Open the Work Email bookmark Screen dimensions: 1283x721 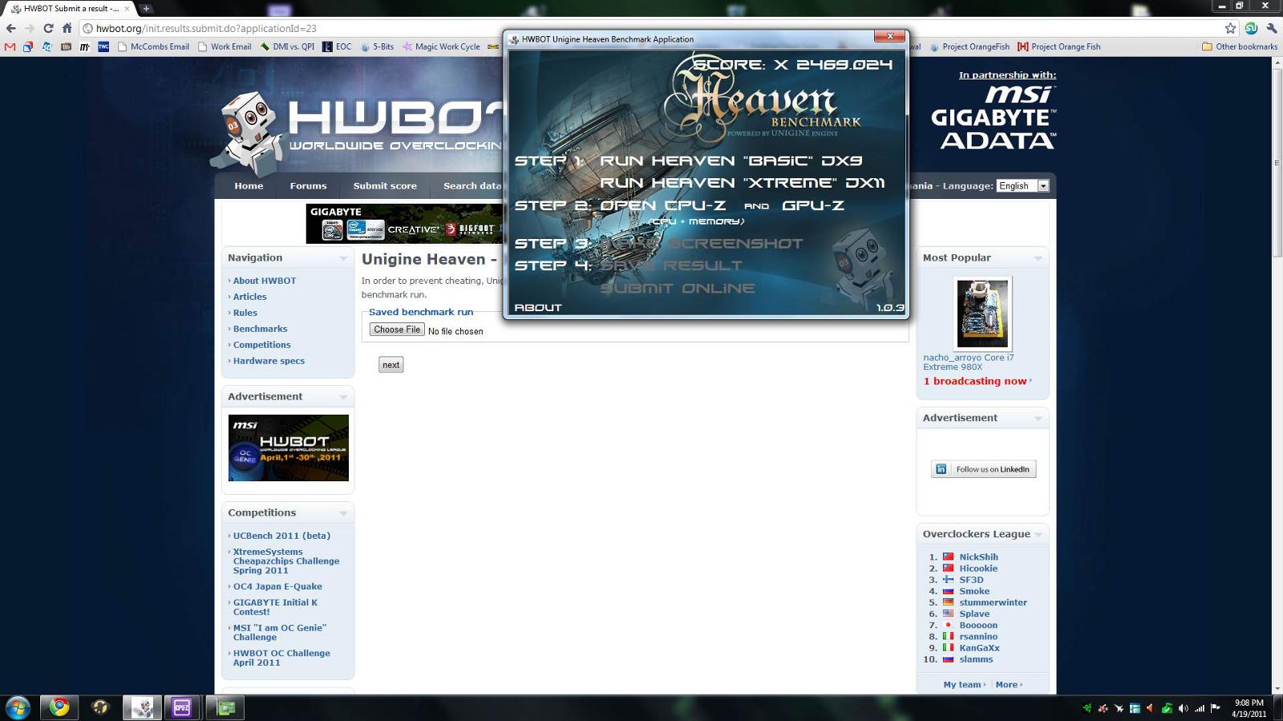[225, 47]
